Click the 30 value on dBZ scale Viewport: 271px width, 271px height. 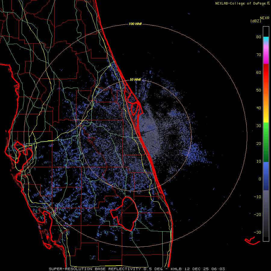259,126
